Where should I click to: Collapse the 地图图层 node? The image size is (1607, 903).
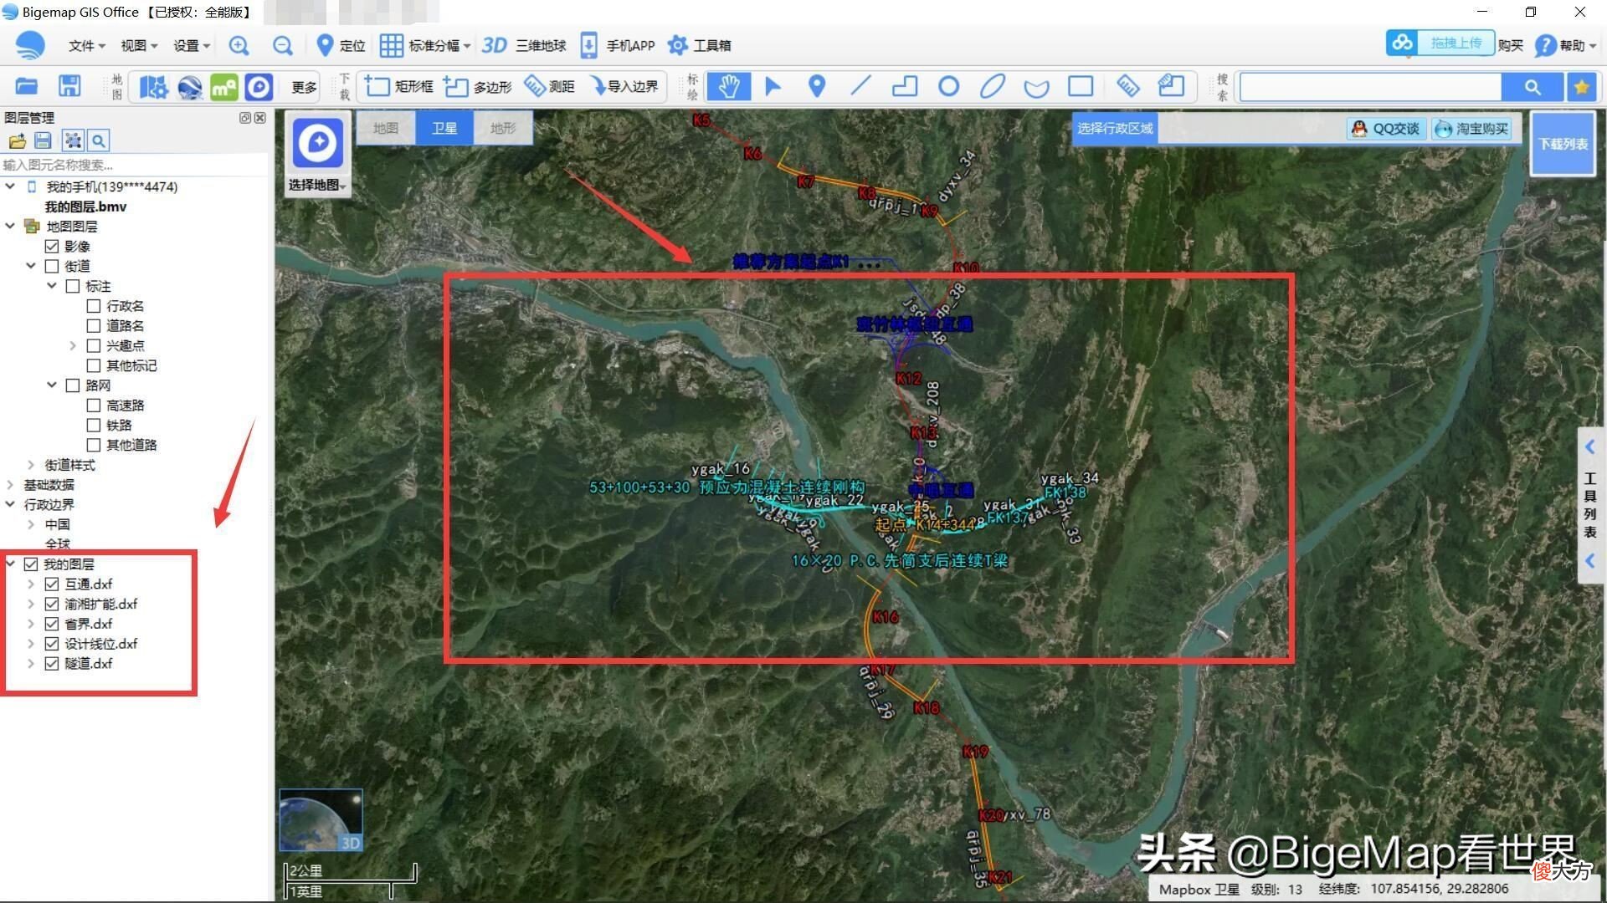coord(10,226)
